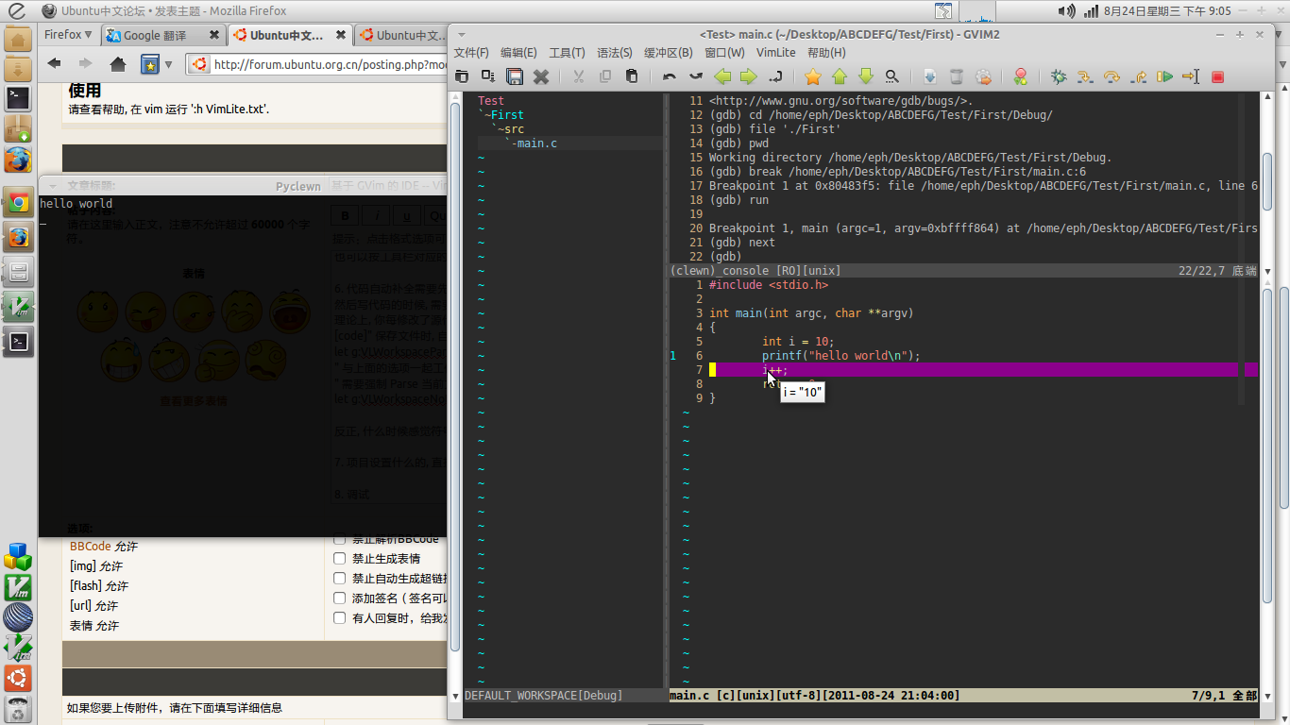The image size is (1290, 725).
Task: Click the trash-can clean project icon
Action: coord(957,76)
